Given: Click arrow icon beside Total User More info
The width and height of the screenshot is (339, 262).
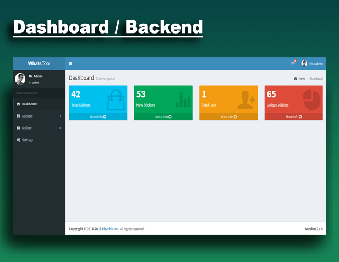Looking at the screenshot, I should click(235, 117).
